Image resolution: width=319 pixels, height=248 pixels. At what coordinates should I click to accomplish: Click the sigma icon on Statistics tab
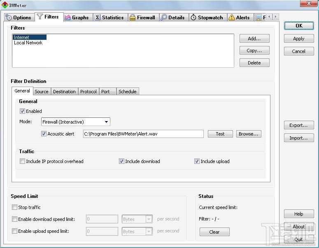tap(98, 18)
